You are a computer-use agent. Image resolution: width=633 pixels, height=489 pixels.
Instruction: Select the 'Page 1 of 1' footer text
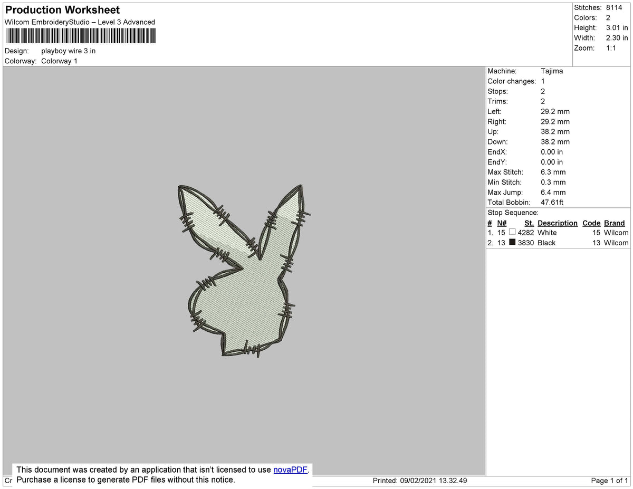609,481
